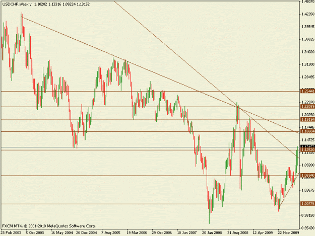315x236 pixels.
Task: Click the high value 1.13316 in header
Action: (54, 4)
